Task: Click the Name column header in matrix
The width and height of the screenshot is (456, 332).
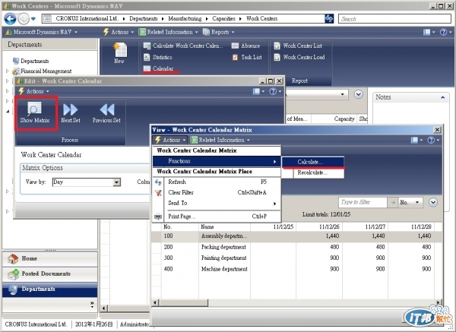Action: [224, 226]
